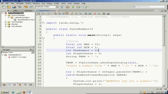The width and height of the screenshot is (168, 94).
Task: Expand the Test Libraries tree node
Action: click(x=6, y=26)
